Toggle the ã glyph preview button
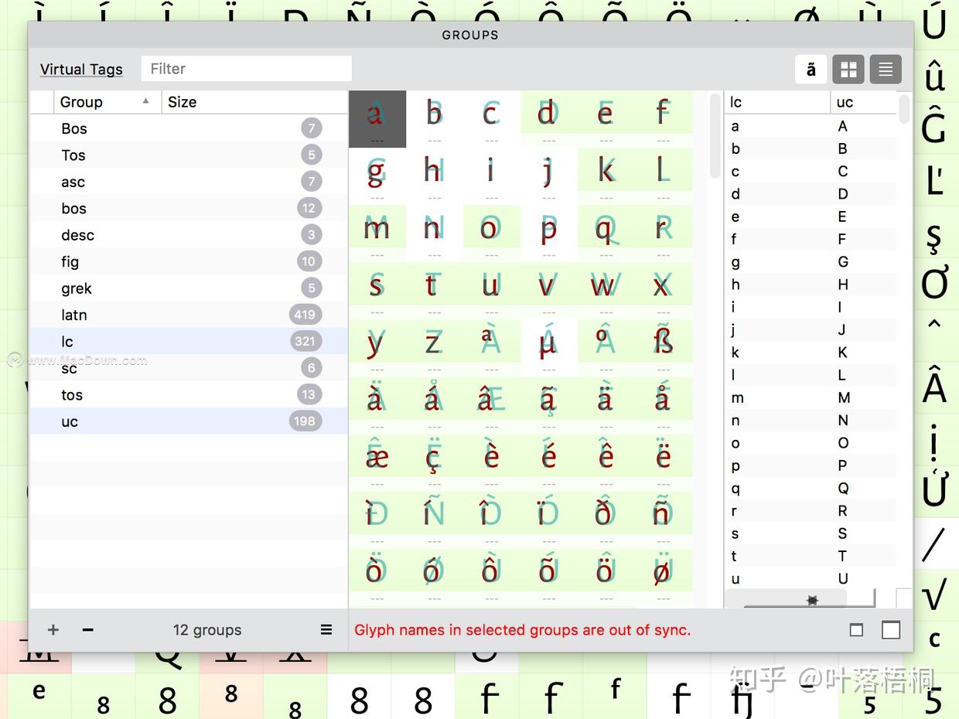 click(x=811, y=70)
